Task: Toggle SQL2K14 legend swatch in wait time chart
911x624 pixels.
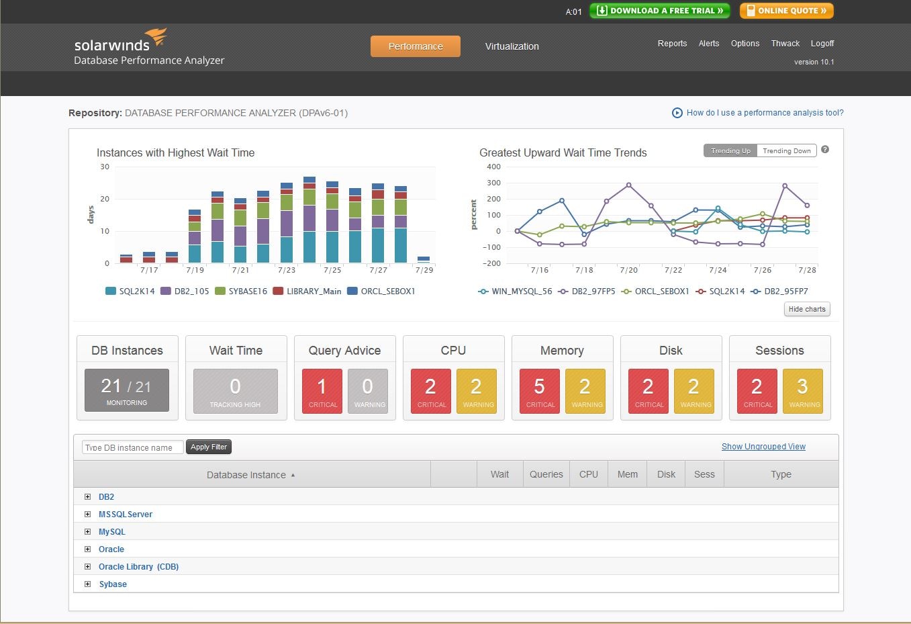Action: coord(111,292)
